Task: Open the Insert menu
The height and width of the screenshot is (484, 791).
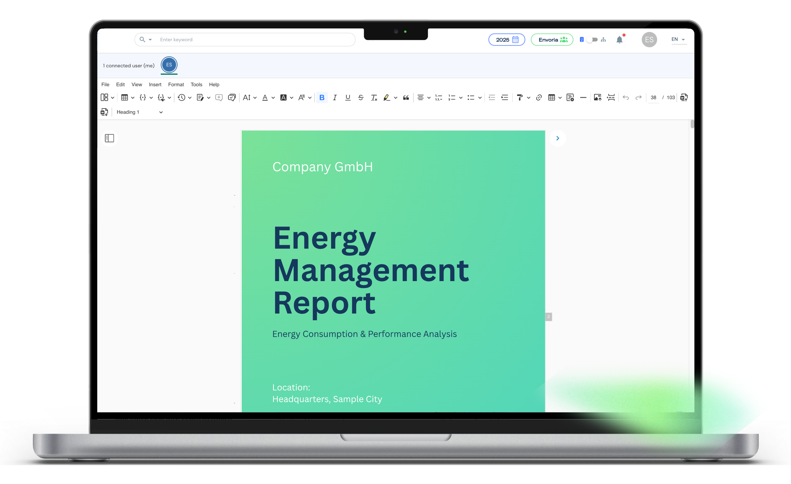Action: coord(155,84)
